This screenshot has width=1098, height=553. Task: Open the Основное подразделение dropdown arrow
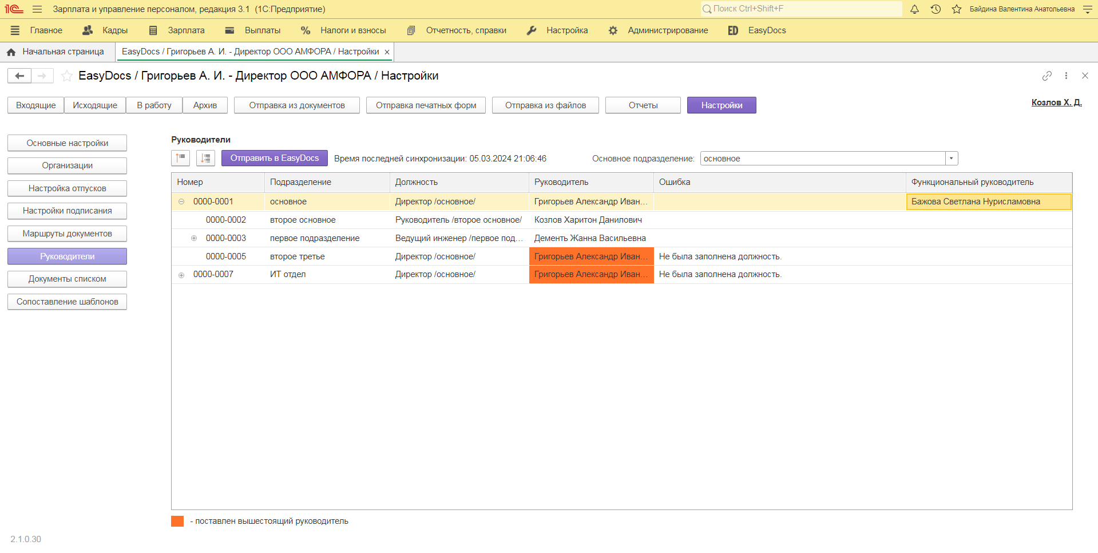[x=952, y=159]
